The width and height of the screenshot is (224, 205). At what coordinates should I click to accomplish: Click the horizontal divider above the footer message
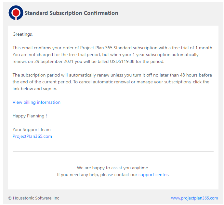click(113, 152)
